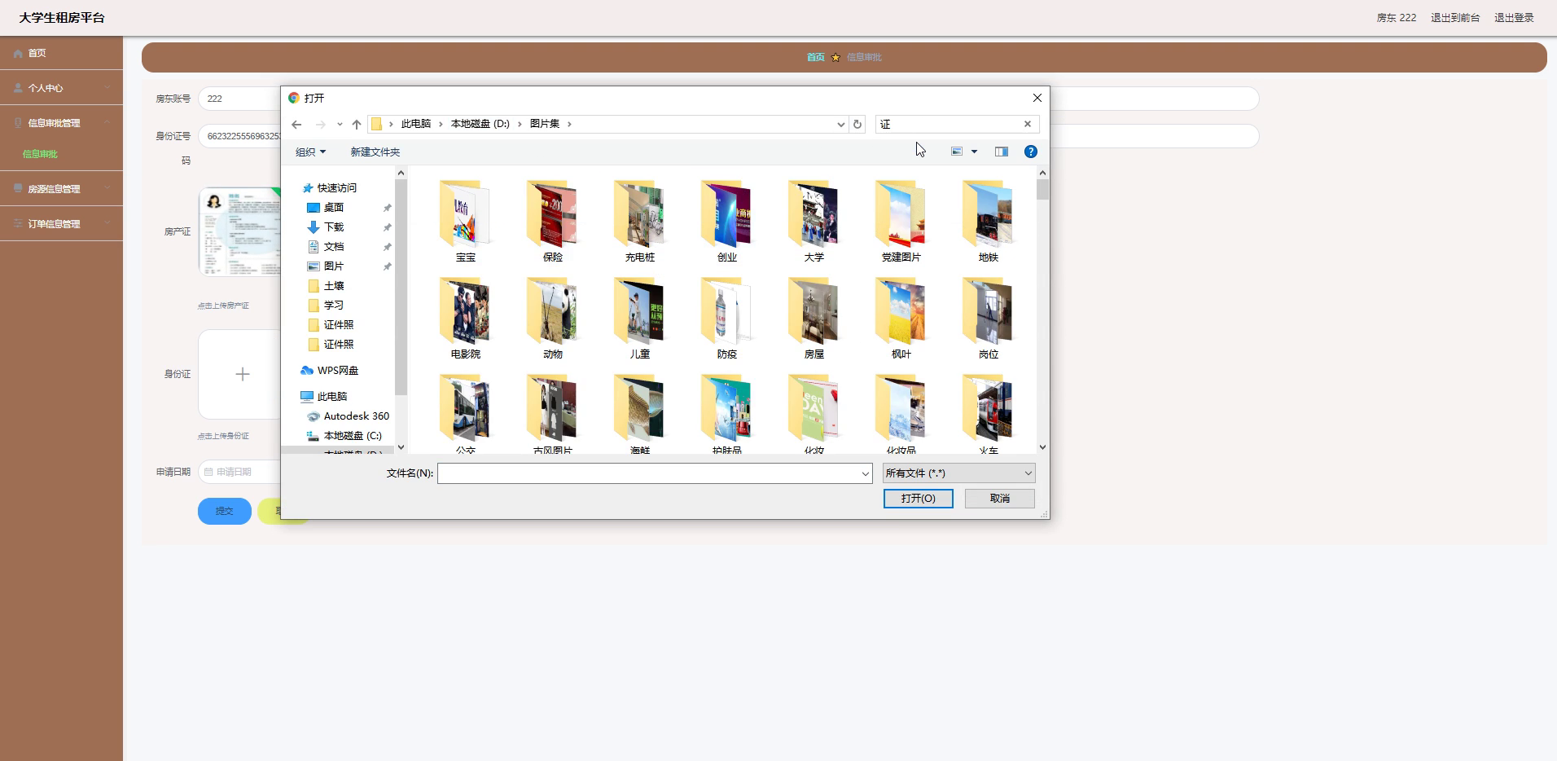Click the 取消 button in dialog
The image size is (1557, 761).
(x=999, y=498)
